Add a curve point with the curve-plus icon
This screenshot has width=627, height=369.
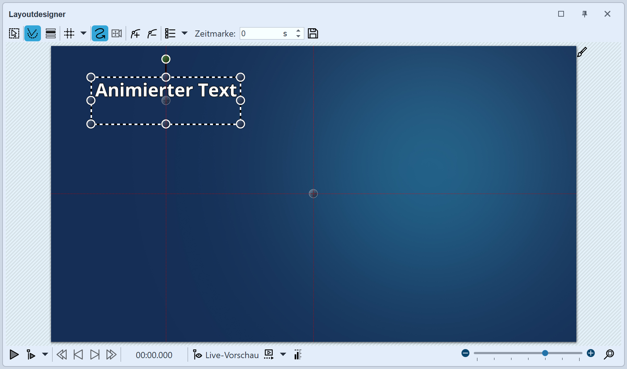tap(135, 33)
